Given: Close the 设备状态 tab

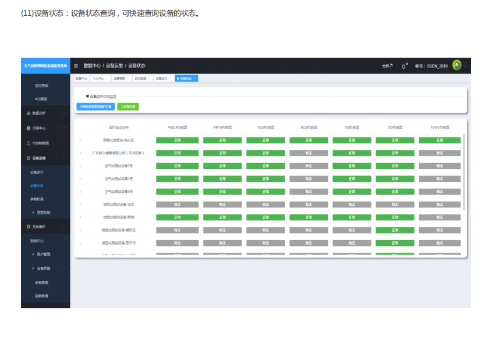Looking at the screenshot, I should [194, 78].
